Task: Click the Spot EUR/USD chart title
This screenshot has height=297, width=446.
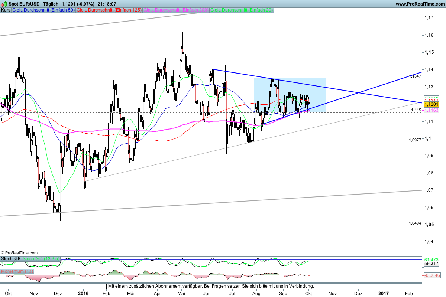Action: click(24, 4)
